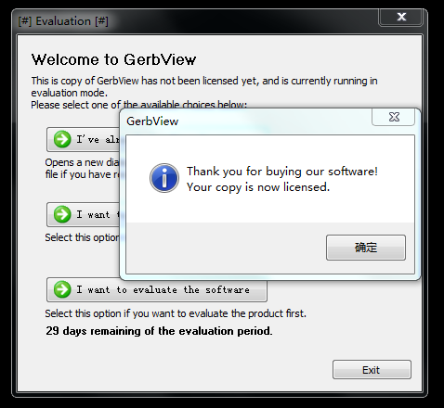
Task: Click the Exit button
Action: coord(372,369)
